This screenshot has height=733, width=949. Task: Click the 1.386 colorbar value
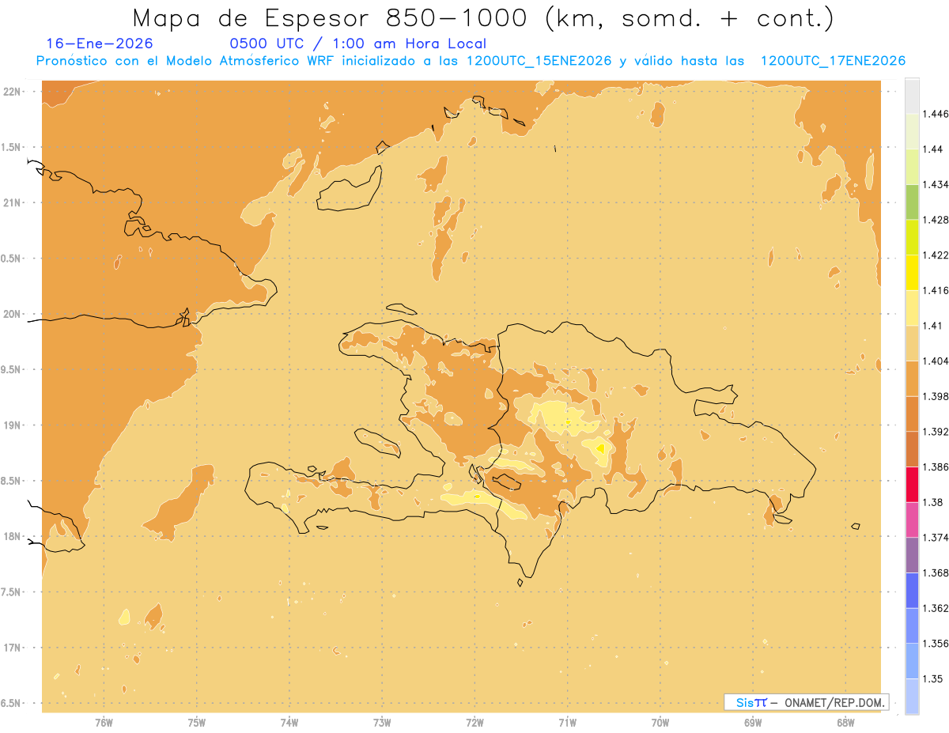coord(935,467)
